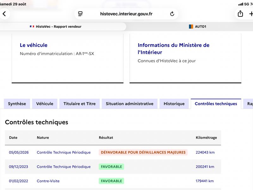Click Informations du Ministère de l'Intérieur heading
This screenshot has width=253, height=190.
coord(173,49)
